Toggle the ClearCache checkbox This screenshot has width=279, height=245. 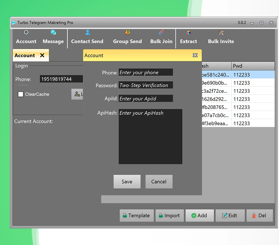pyautogui.click(x=21, y=94)
